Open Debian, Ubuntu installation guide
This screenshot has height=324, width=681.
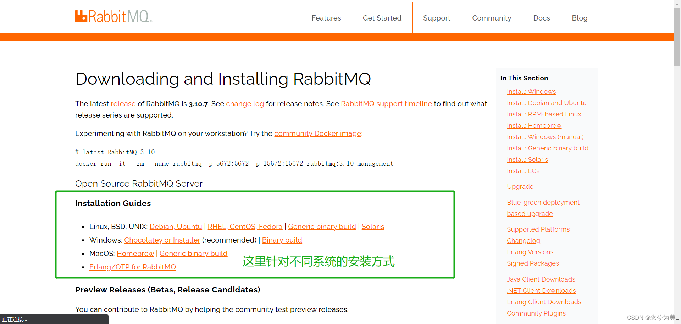tap(176, 227)
